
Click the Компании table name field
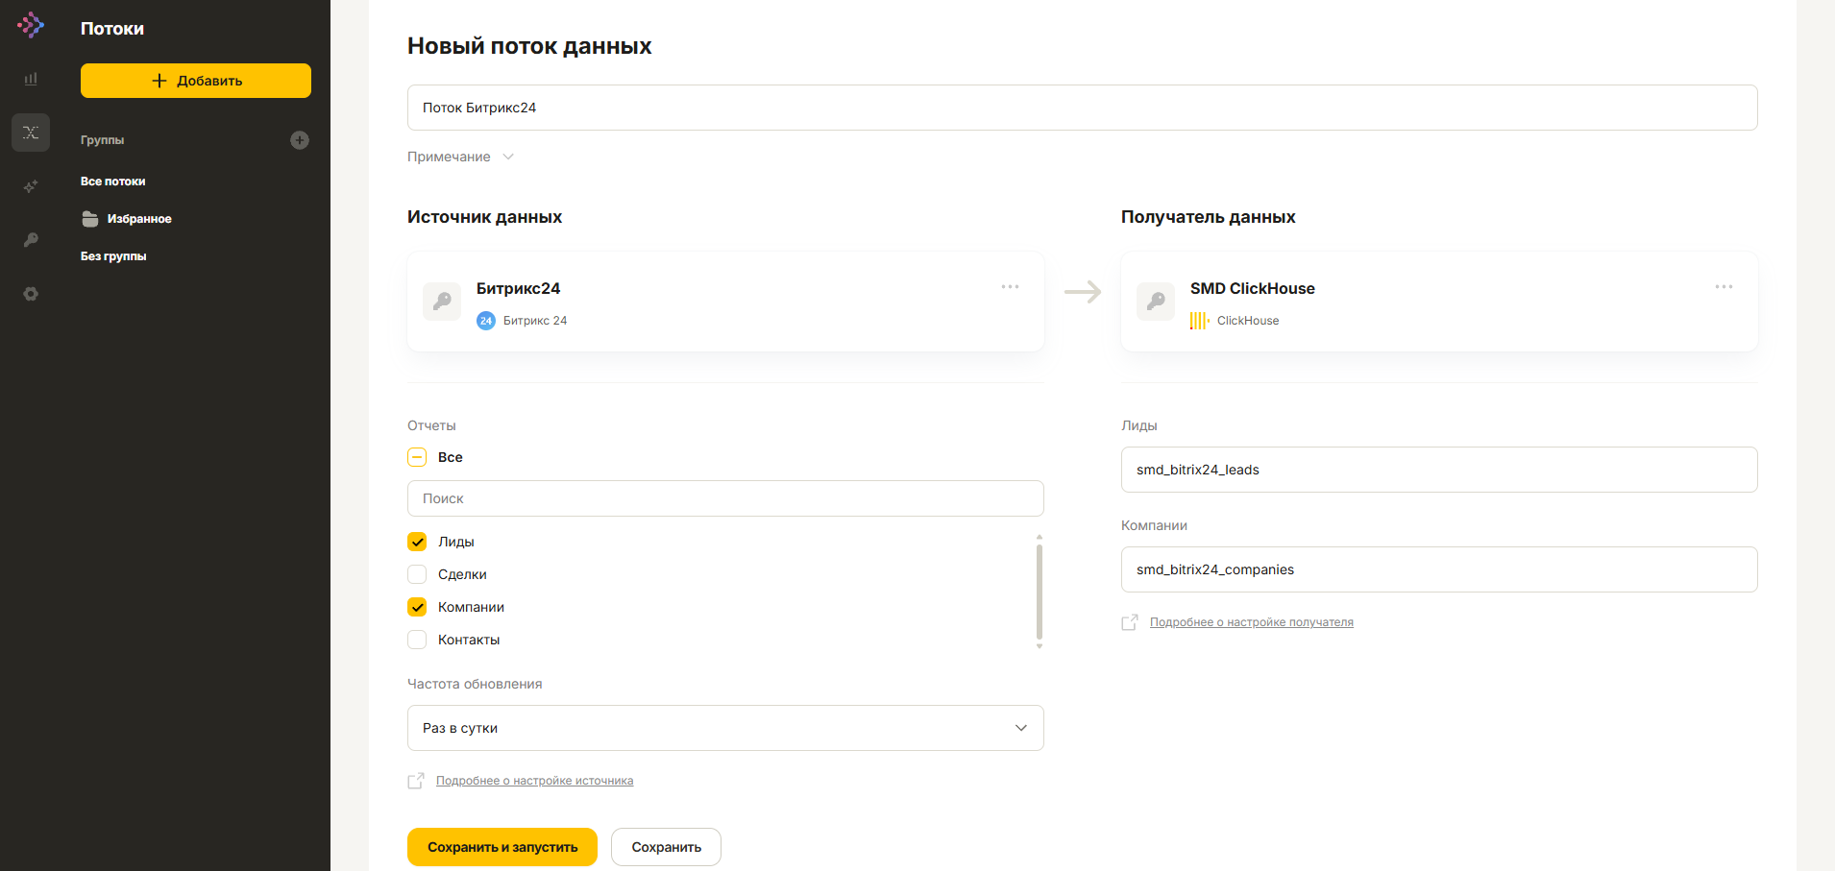(1439, 569)
